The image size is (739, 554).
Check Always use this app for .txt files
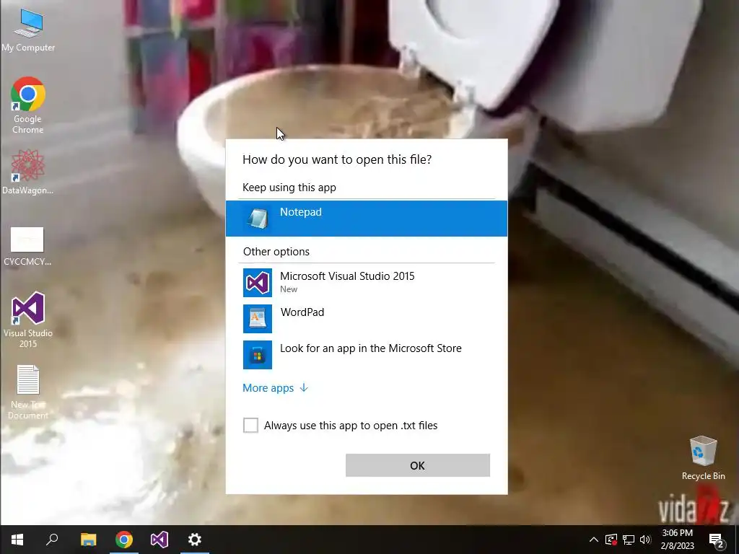(250, 425)
